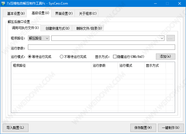The height and width of the screenshot is (134, 186).
Task: Select 调用可执行文件(X) sub-tab
Action: [25, 28]
